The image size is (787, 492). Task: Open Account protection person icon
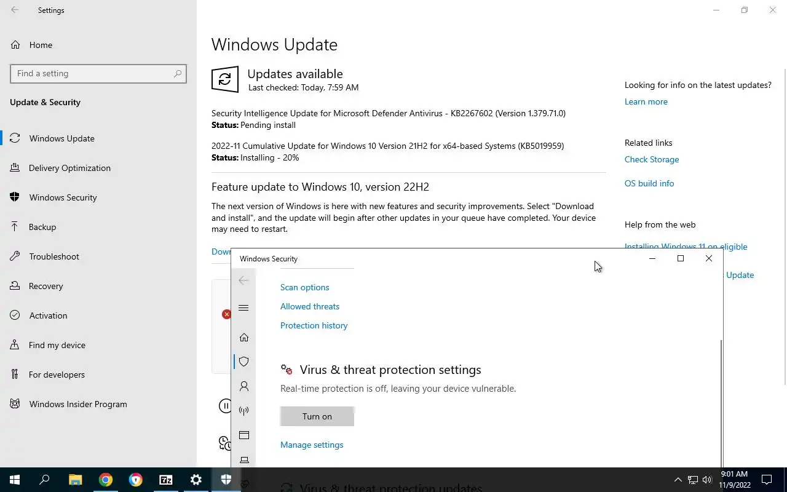click(x=244, y=386)
